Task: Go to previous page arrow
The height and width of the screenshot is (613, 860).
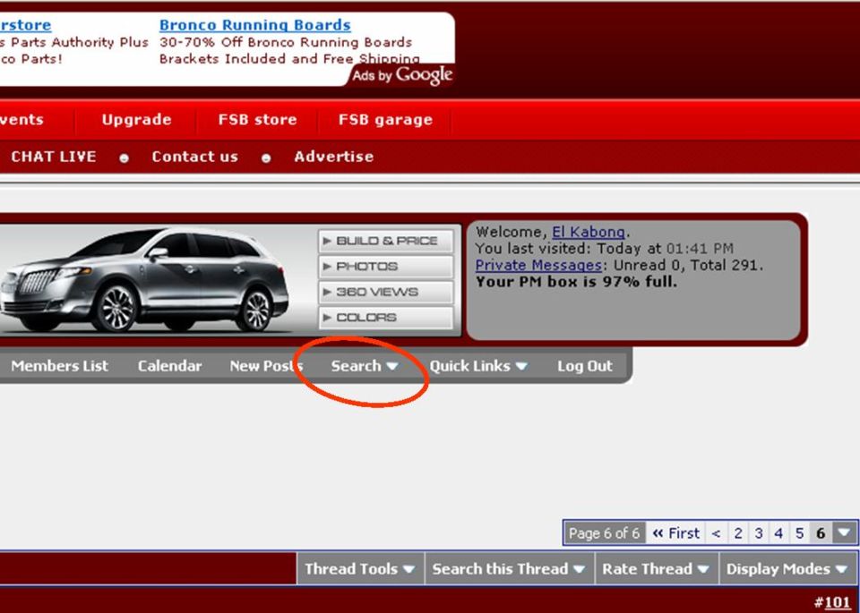Action: (x=717, y=533)
